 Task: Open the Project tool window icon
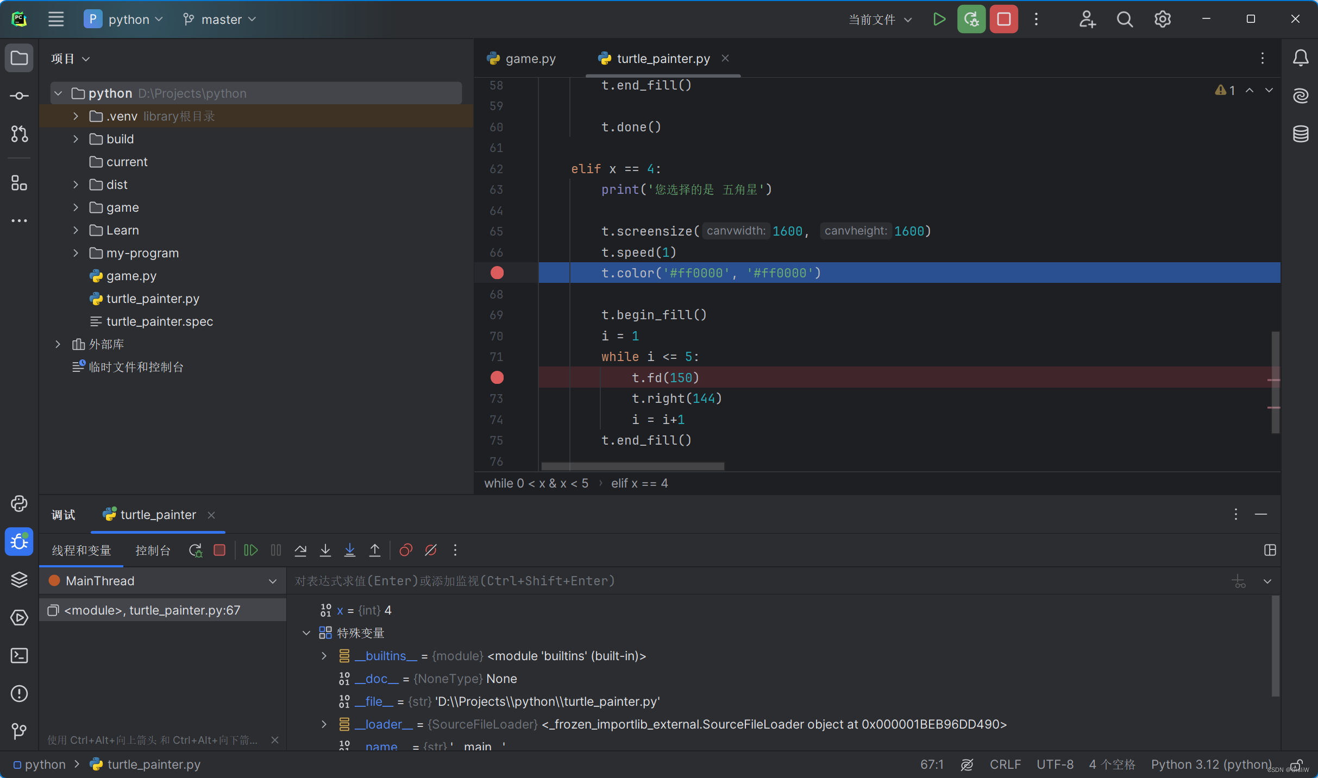point(19,58)
